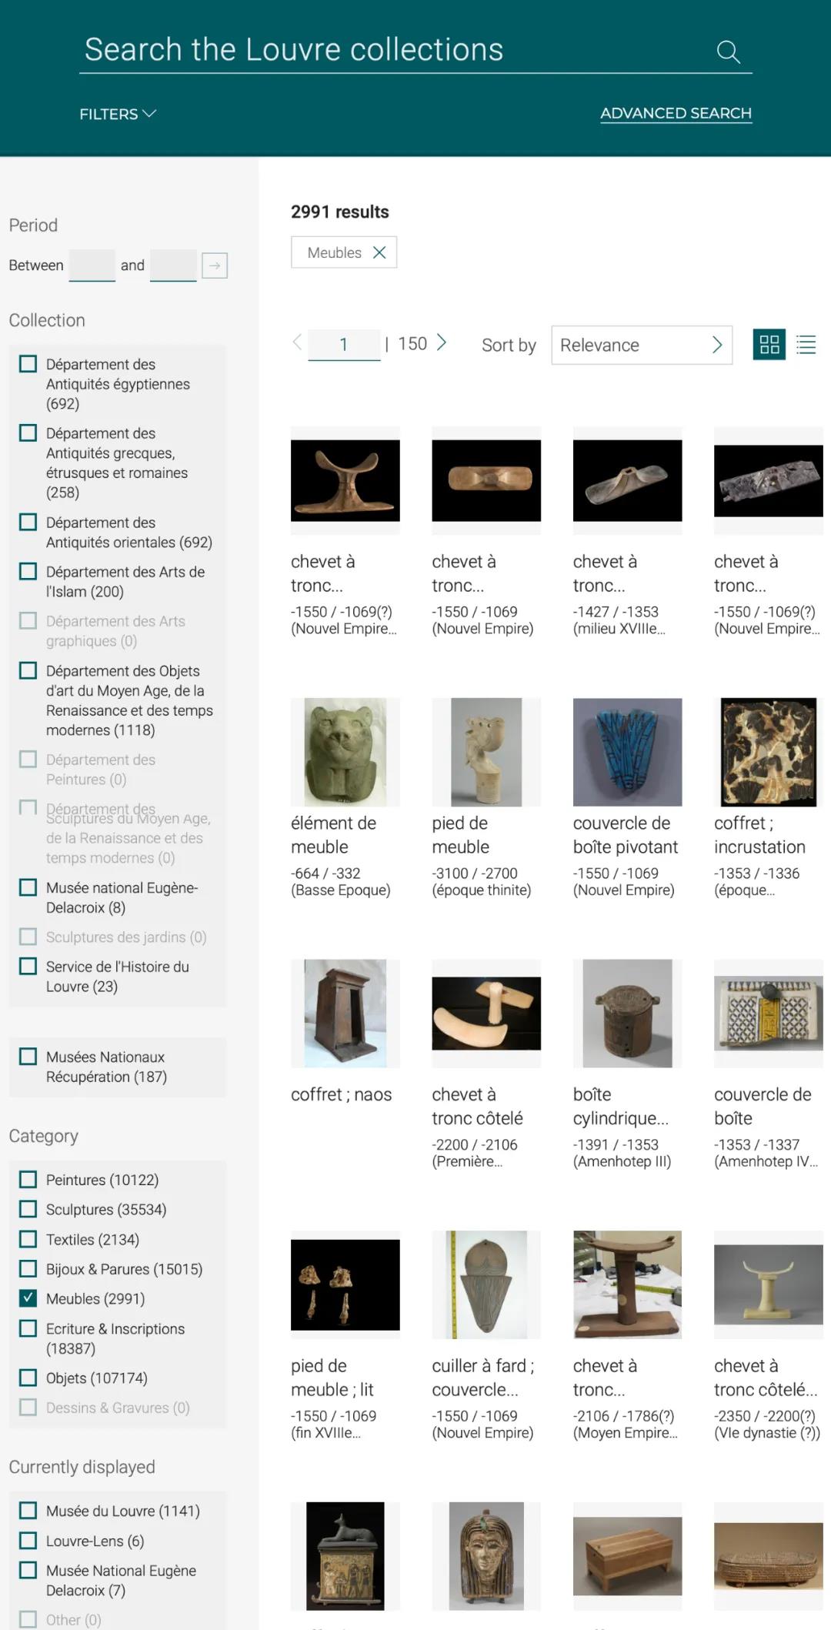Uncheck the Meubles category checkbox
Viewport: 831px width, 1630px height.
pyautogui.click(x=28, y=1298)
